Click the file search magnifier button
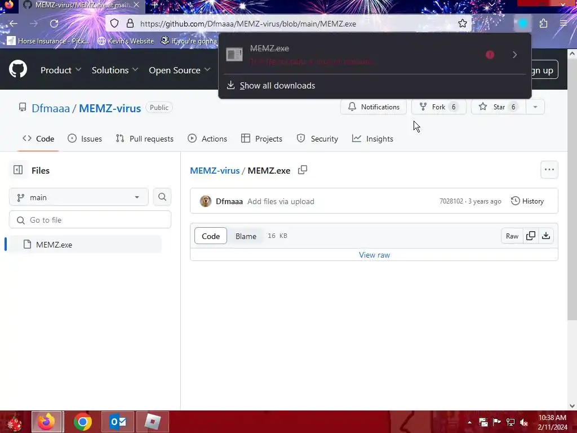The image size is (577, 433). click(x=162, y=197)
